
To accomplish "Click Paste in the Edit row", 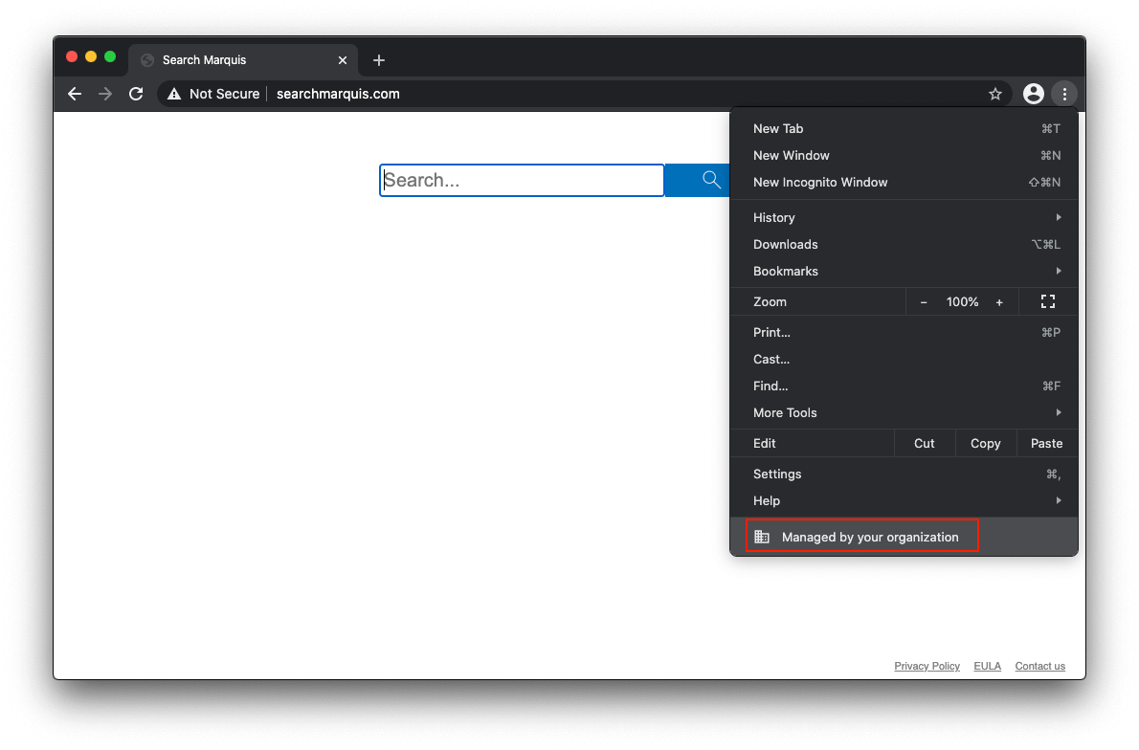I will tap(1046, 444).
